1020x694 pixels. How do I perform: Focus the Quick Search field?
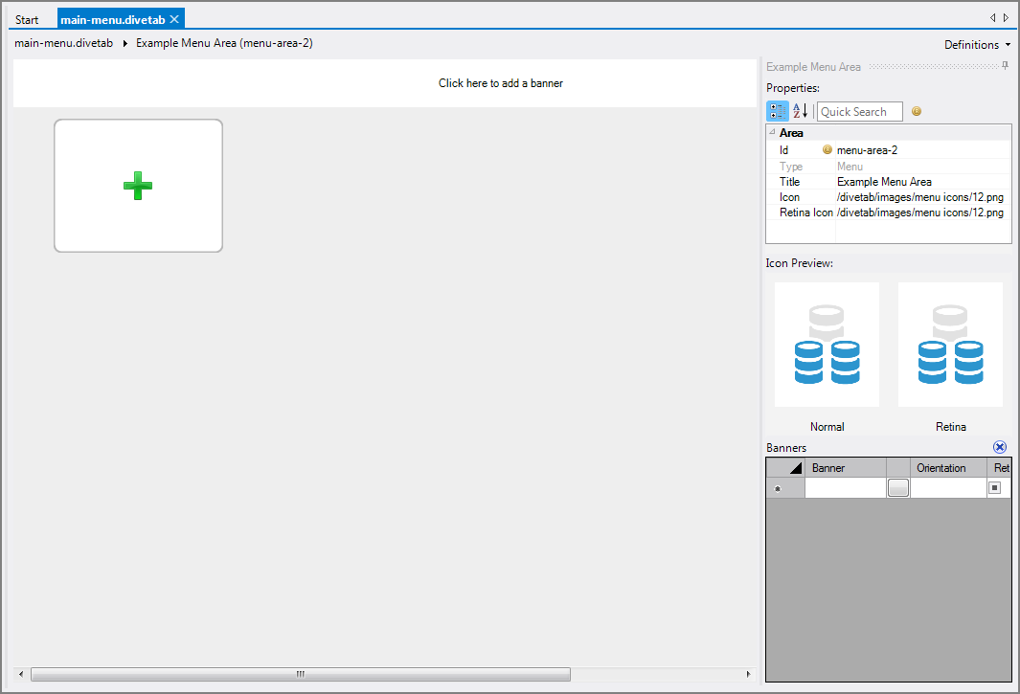pyautogui.click(x=859, y=112)
